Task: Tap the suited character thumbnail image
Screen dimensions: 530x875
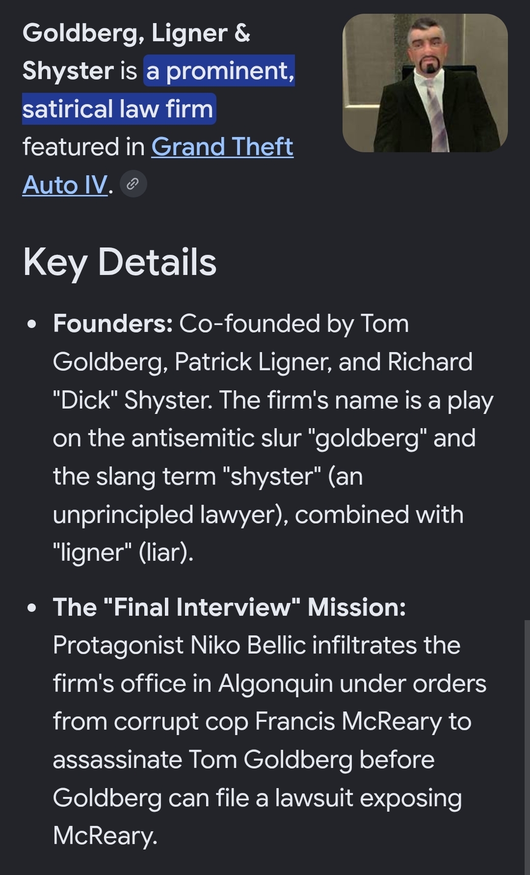Action: [x=425, y=83]
